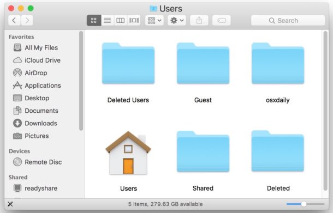Switch to column view mode
The width and height of the screenshot is (333, 213).
pyautogui.click(x=121, y=20)
